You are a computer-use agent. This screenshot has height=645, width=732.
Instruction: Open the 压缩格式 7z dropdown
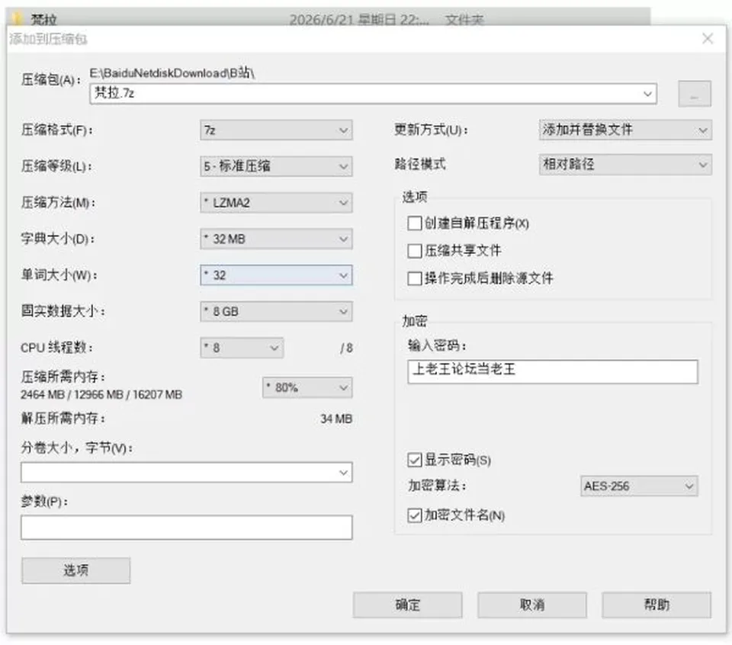(x=276, y=130)
